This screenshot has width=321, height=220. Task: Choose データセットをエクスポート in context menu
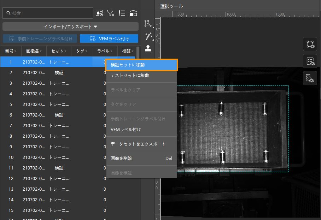pos(141,144)
